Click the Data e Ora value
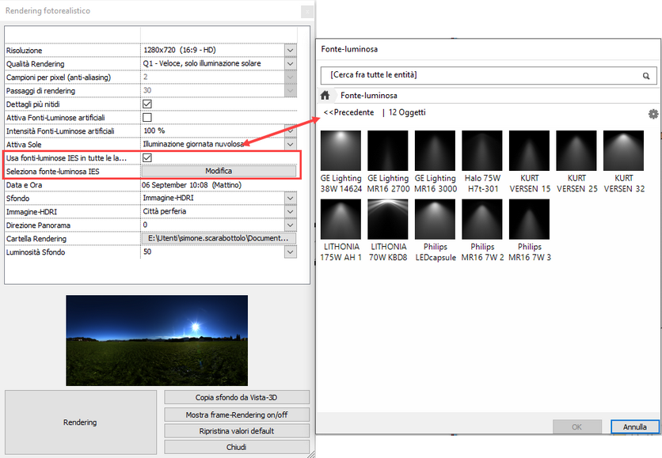The height and width of the screenshot is (458, 662). [192, 185]
